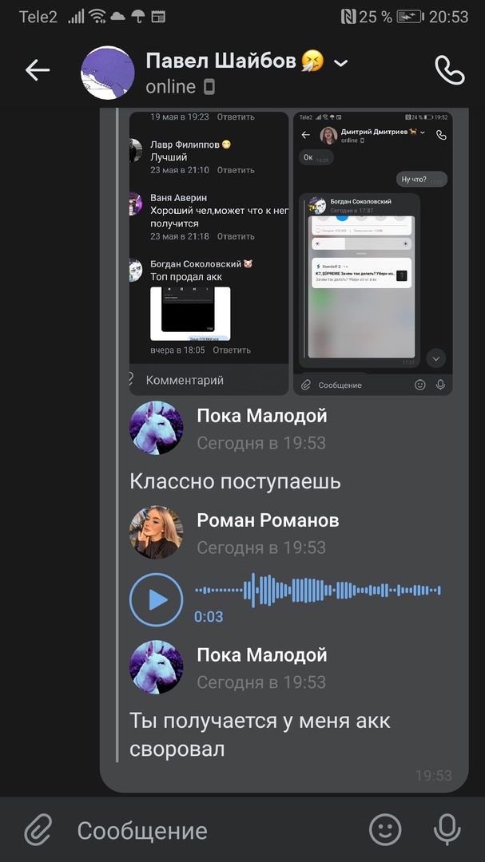Open the battery indicator in the status bar
This screenshot has width=485, height=862.
click(x=410, y=17)
